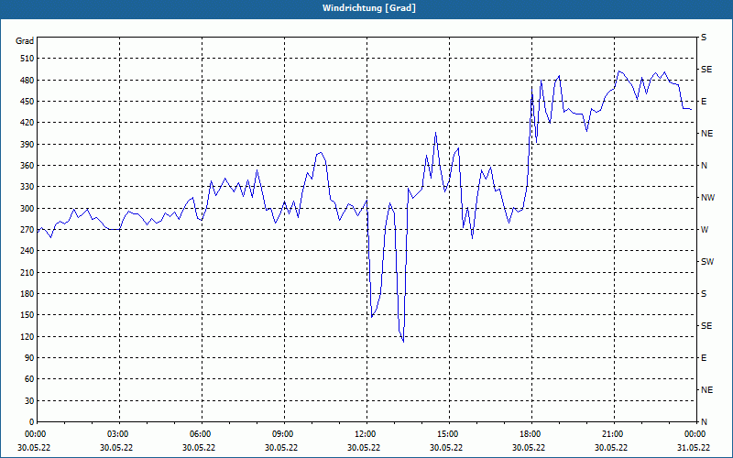
Task: Click the SW compass label on the right axis
Action: point(707,262)
